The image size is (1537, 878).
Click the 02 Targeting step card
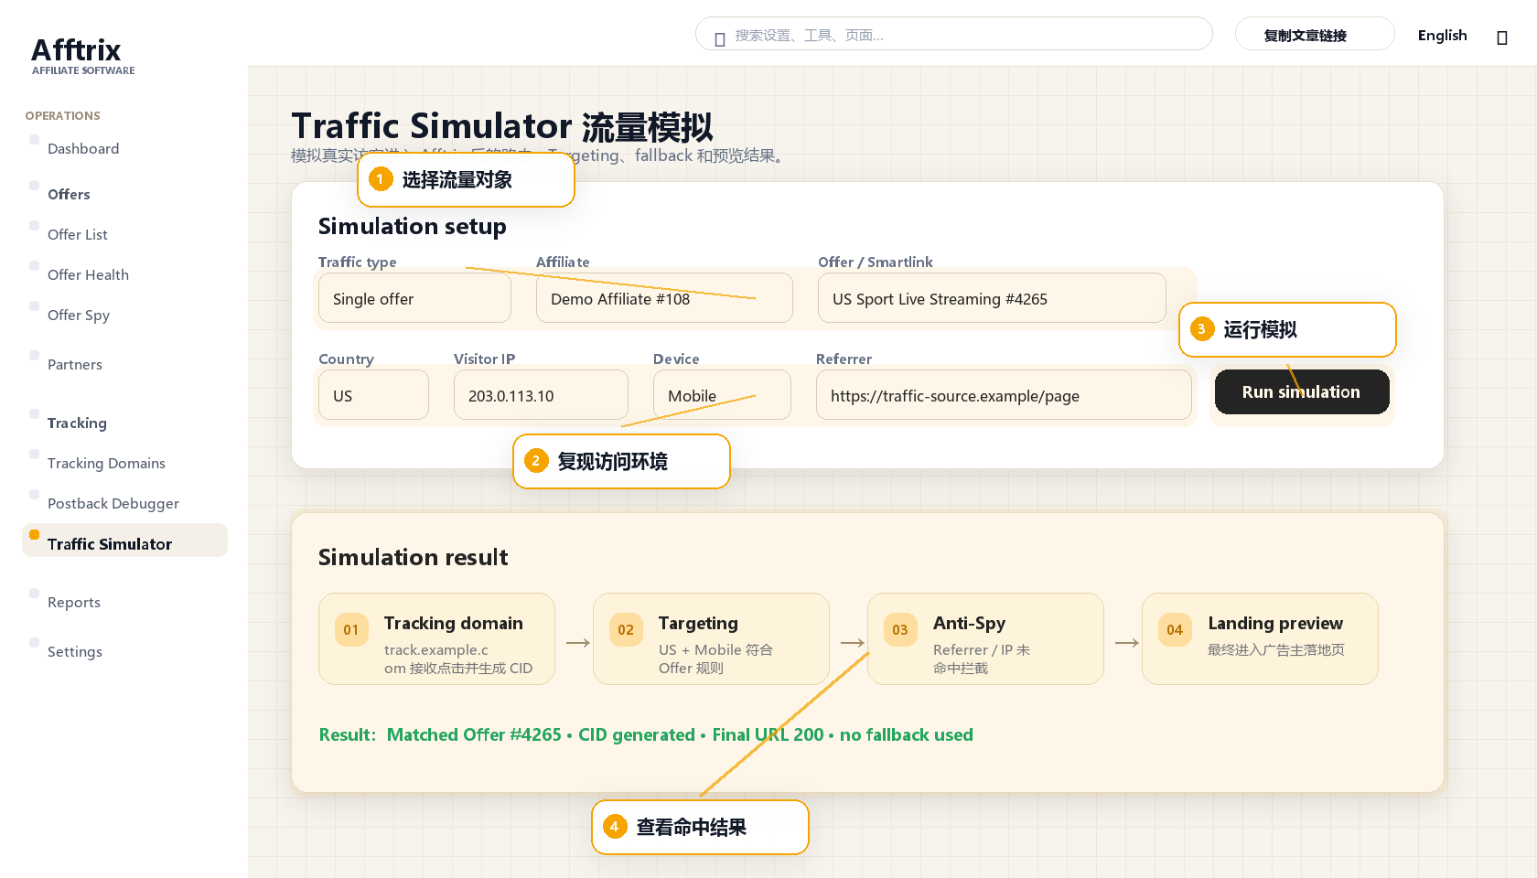point(711,638)
